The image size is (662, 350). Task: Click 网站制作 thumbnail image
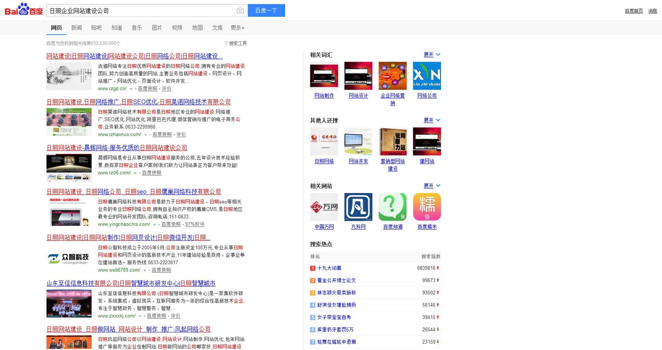(x=324, y=76)
